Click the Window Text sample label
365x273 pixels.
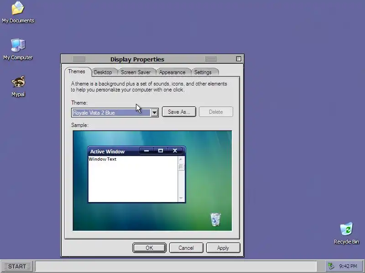click(x=102, y=159)
